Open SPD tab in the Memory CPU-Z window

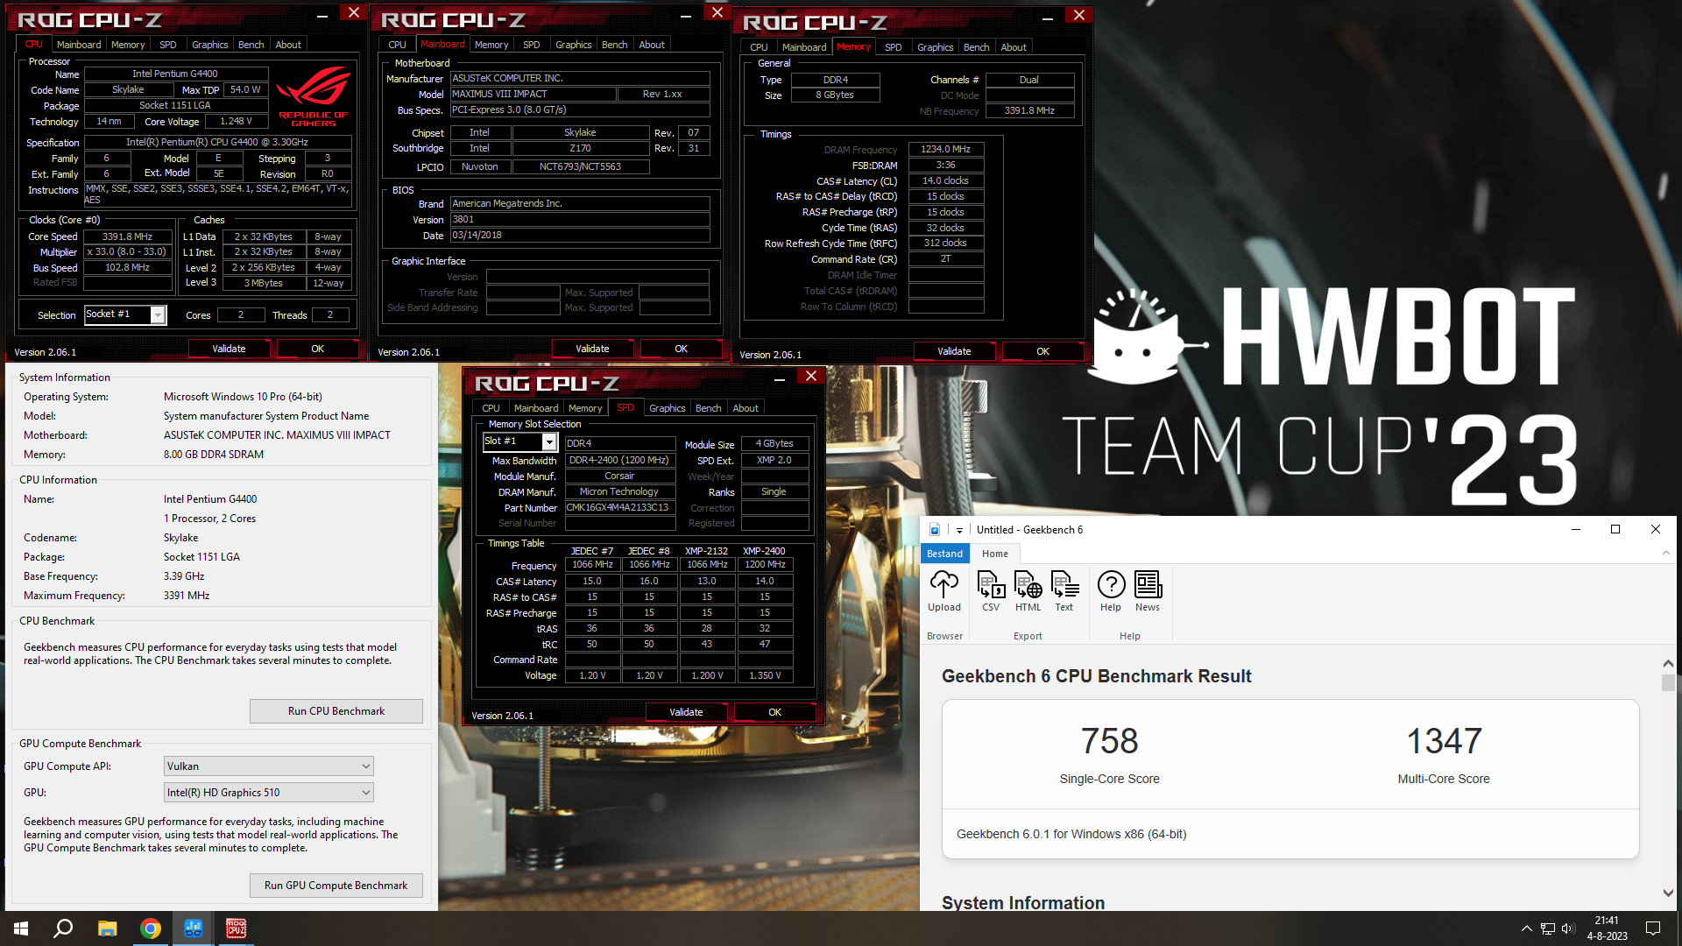coord(893,47)
